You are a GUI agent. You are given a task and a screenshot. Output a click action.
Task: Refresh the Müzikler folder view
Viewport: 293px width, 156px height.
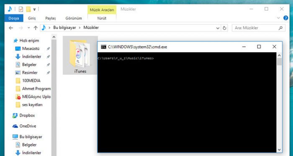(224, 28)
